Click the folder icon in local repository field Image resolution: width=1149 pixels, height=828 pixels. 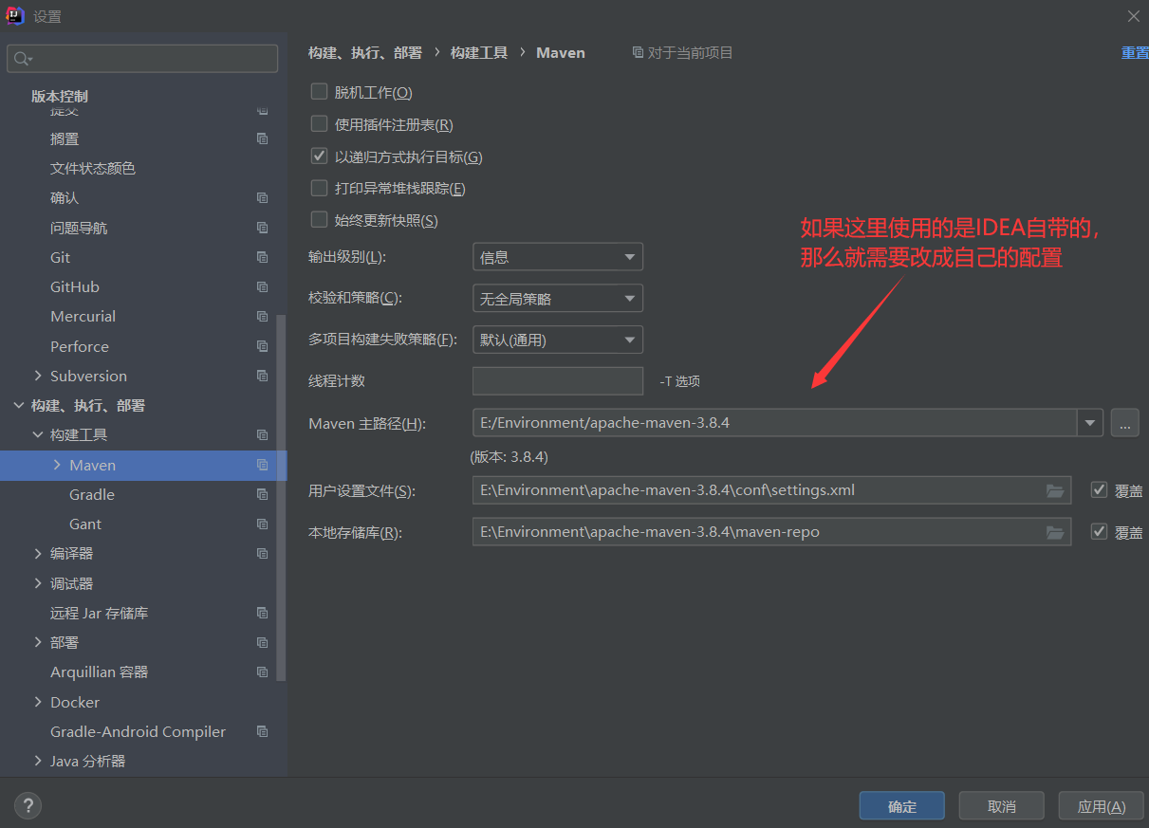click(x=1054, y=532)
